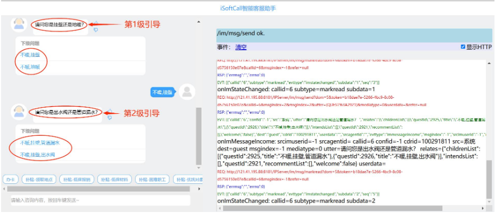Toggle the 显示HTTP checkbox

[x=463, y=47]
